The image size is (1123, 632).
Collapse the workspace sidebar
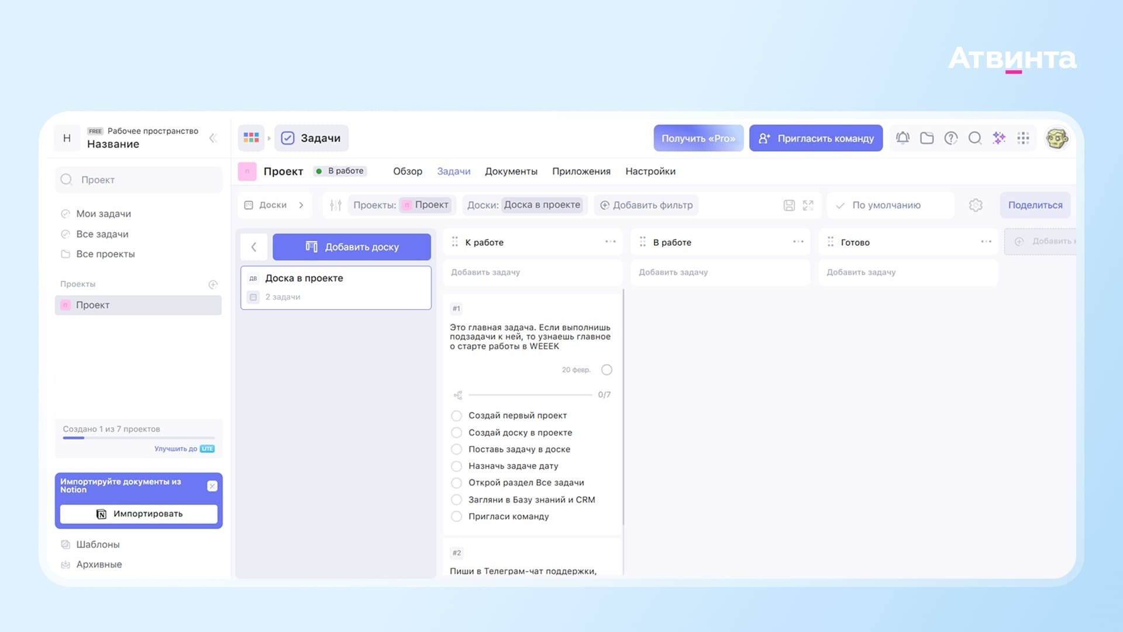(x=213, y=138)
